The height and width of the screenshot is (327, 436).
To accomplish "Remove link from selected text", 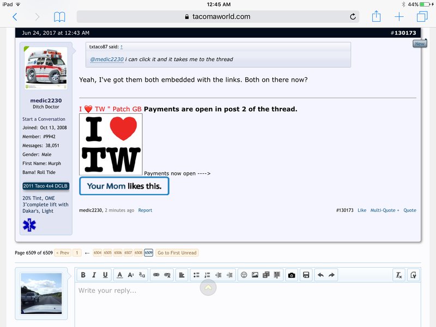I will [167, 275].
